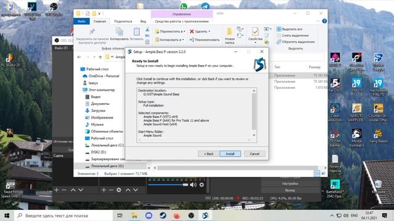The height and width of the screenshot is (221, 394).
Task: Select DISK2 (D:) in tree
Action: (x=98, y=152)
